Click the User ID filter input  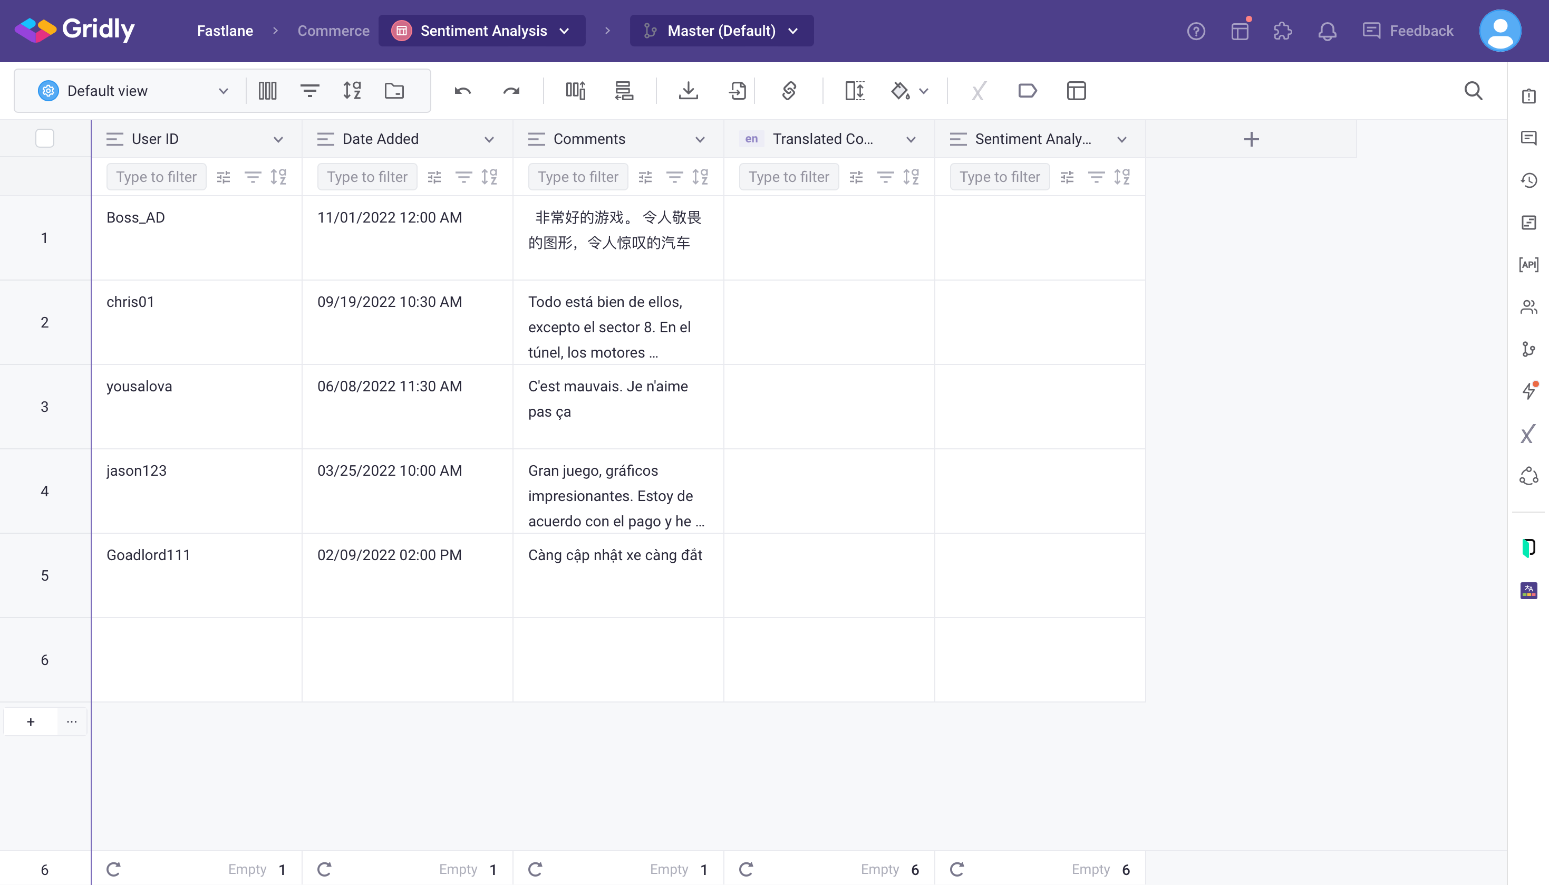click(156, 177)
